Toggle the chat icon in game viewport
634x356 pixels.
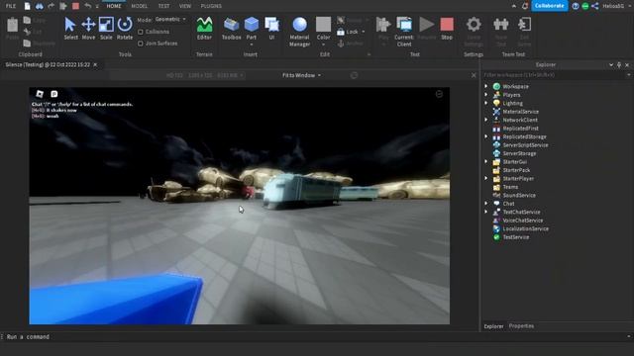click(x=54, y=94)
